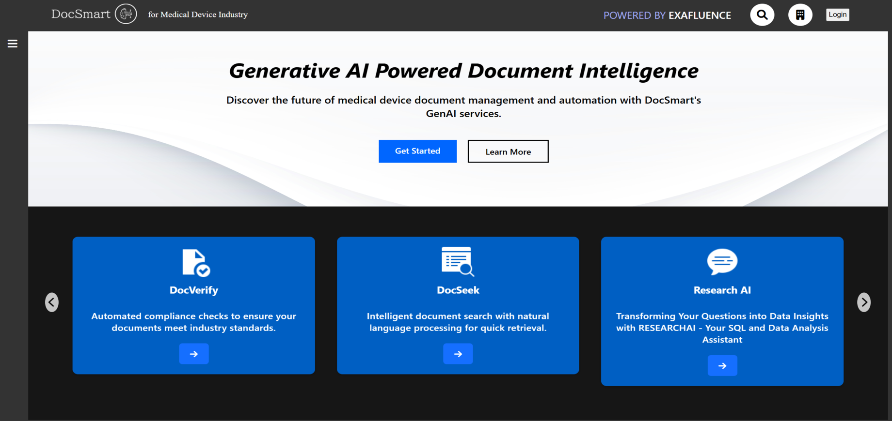Screen dimensions: 892x421
Task: Click the 'Transforming Your Questions' description
Action: (722, 328)
